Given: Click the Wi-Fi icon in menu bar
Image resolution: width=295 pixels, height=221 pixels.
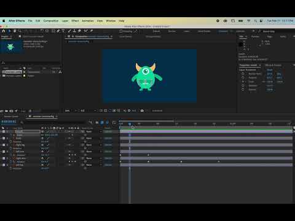Looking at the screenshot, I should click(248, 21).
